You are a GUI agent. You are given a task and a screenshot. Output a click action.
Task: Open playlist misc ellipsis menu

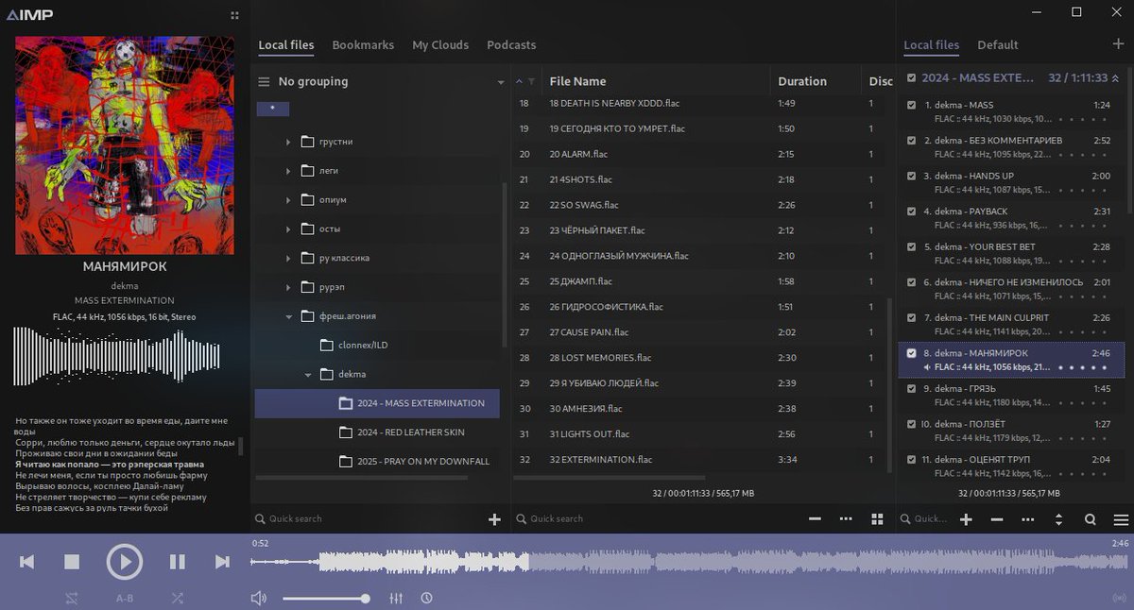[1028, 519]
